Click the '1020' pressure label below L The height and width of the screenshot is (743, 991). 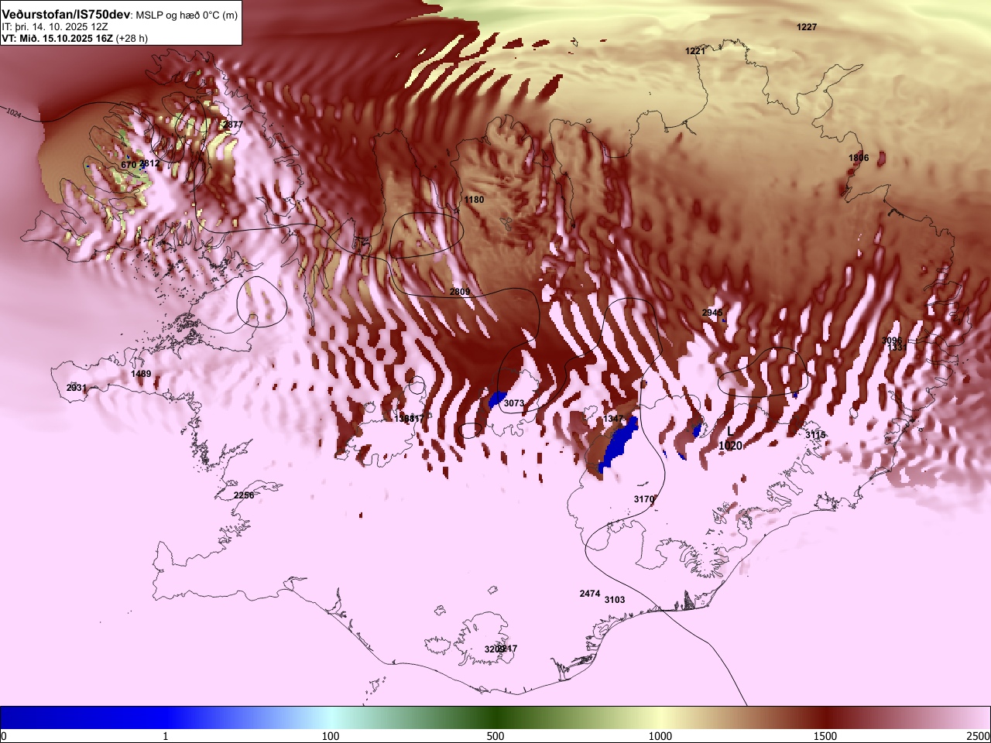pyautogui.click(x=730, y=446)
